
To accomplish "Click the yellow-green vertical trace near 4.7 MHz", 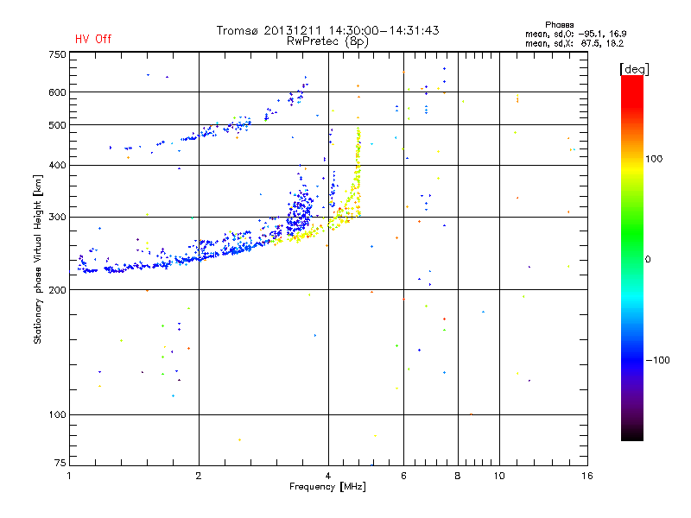I will (358, 172).
